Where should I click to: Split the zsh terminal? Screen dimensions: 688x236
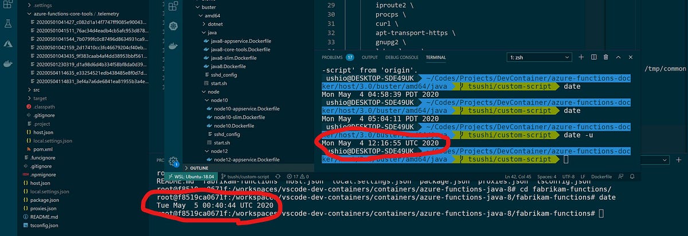(593, 57)
